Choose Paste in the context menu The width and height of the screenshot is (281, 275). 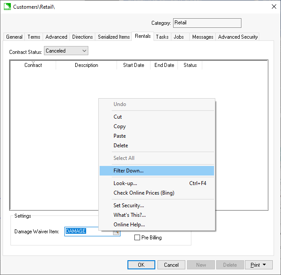tap(120, 136)
